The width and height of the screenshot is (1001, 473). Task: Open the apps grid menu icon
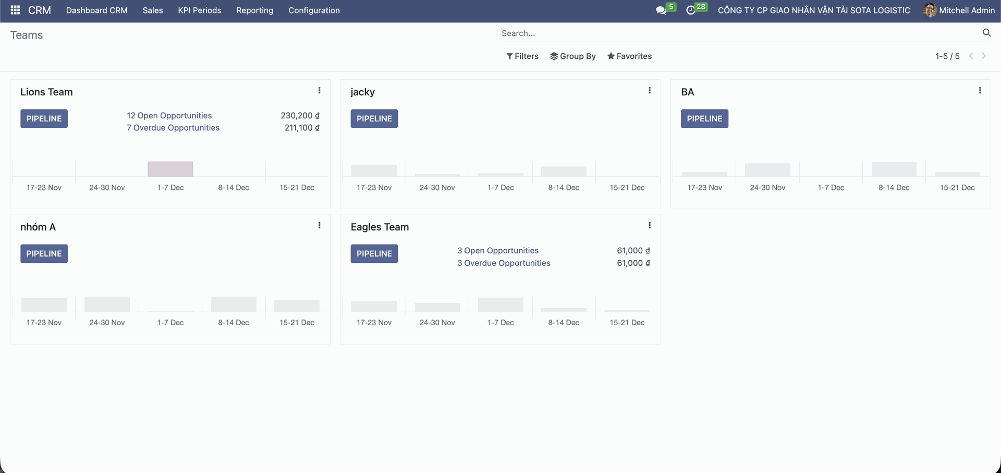click(x=15, y=10)
